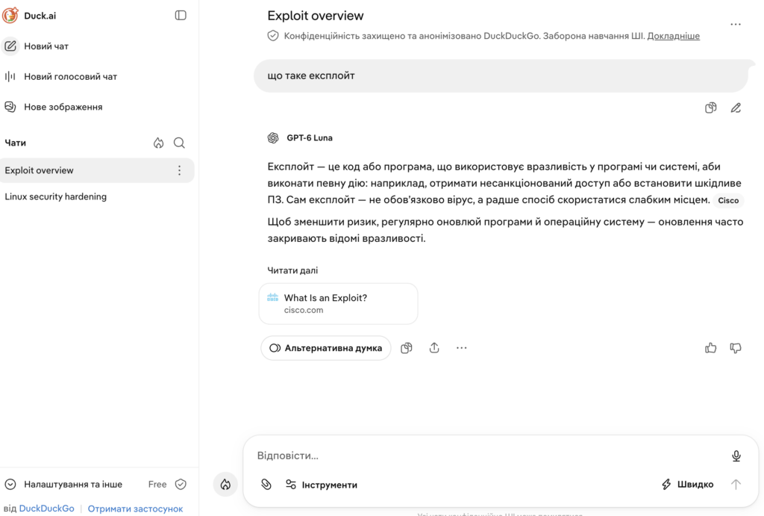Give thumbs down to the answer
The width and height of the screenshot is (764, 516).
(x=736, y=348)
